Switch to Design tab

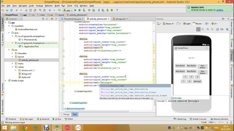[67, 114]
